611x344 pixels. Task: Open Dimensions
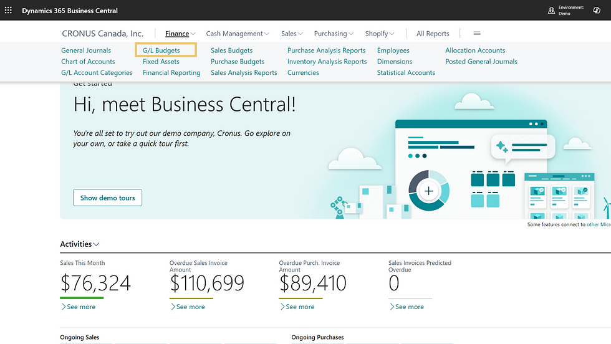(x=394, y=62)
